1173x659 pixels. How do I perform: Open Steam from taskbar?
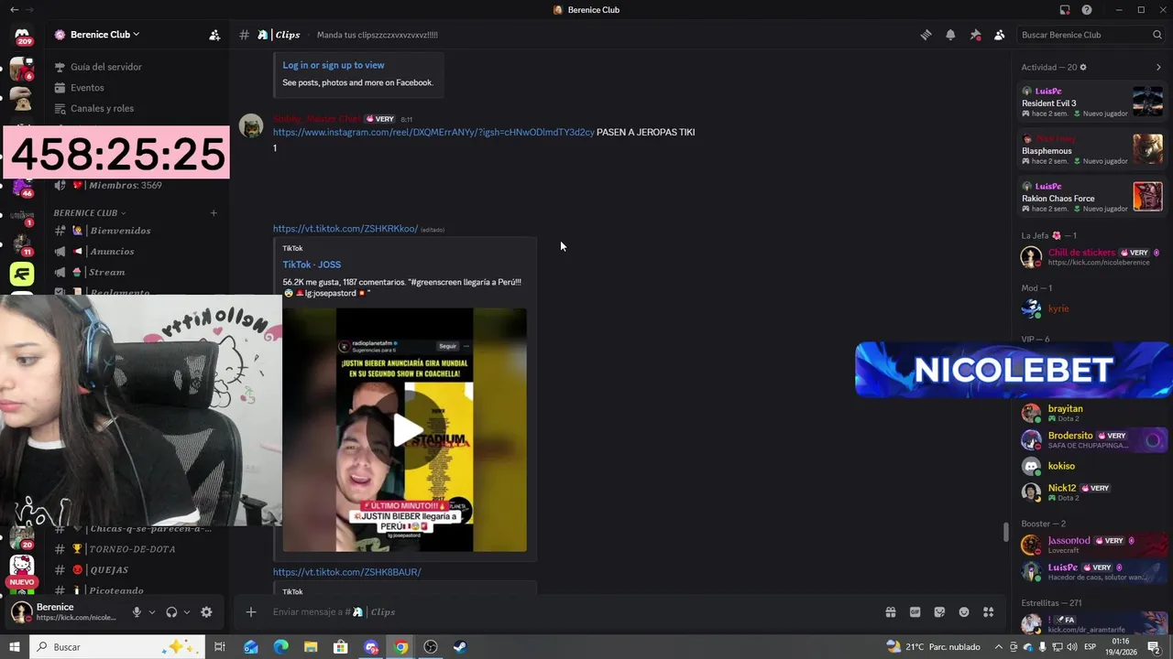pyautogui.click(x=460, y=647)
